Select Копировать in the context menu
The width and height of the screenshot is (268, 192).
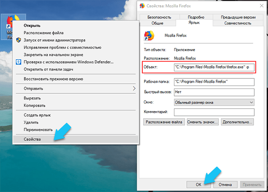pos(76,106)
